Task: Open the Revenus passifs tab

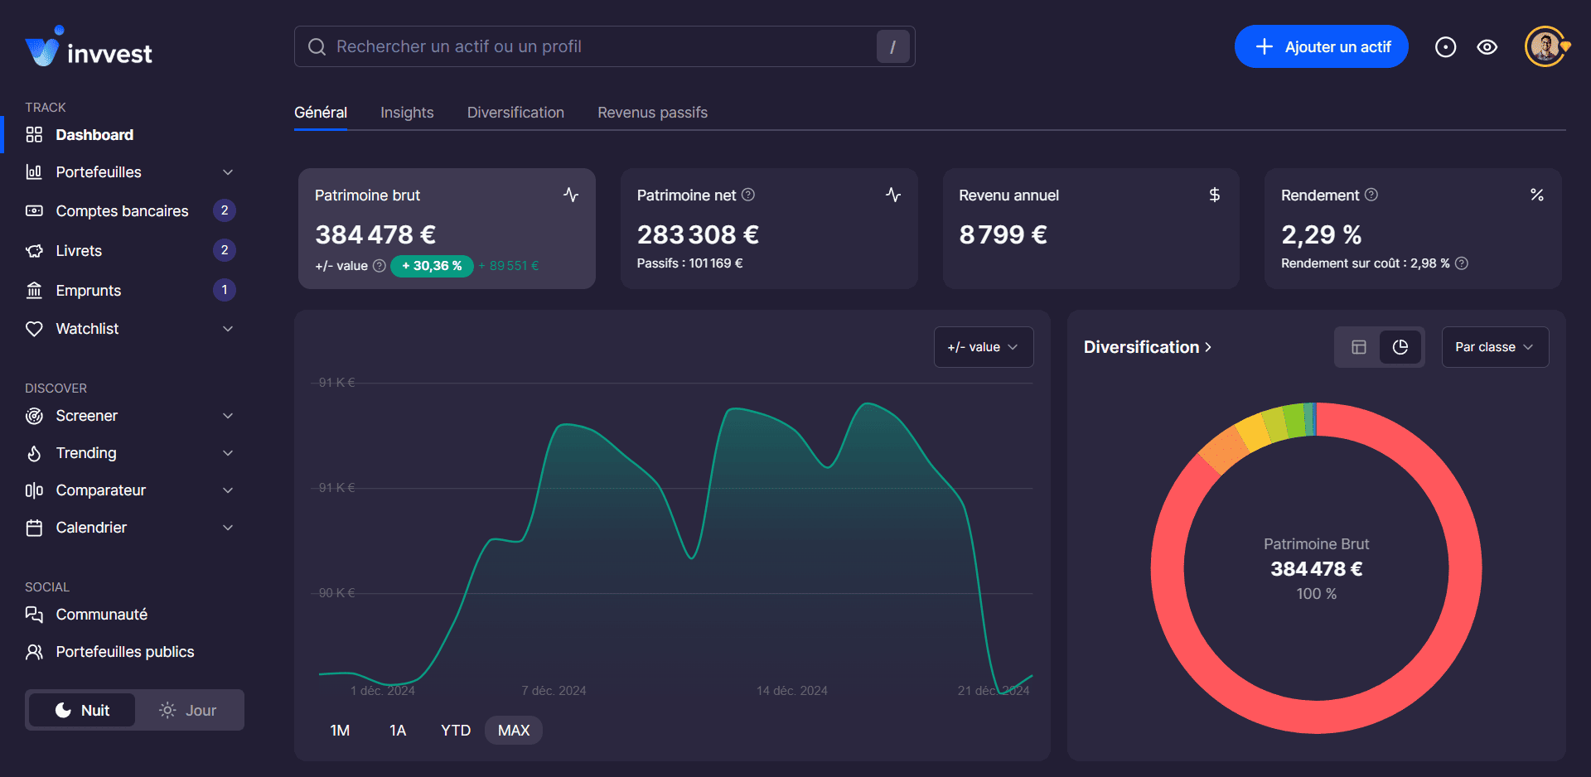Action: click(652, 113)
